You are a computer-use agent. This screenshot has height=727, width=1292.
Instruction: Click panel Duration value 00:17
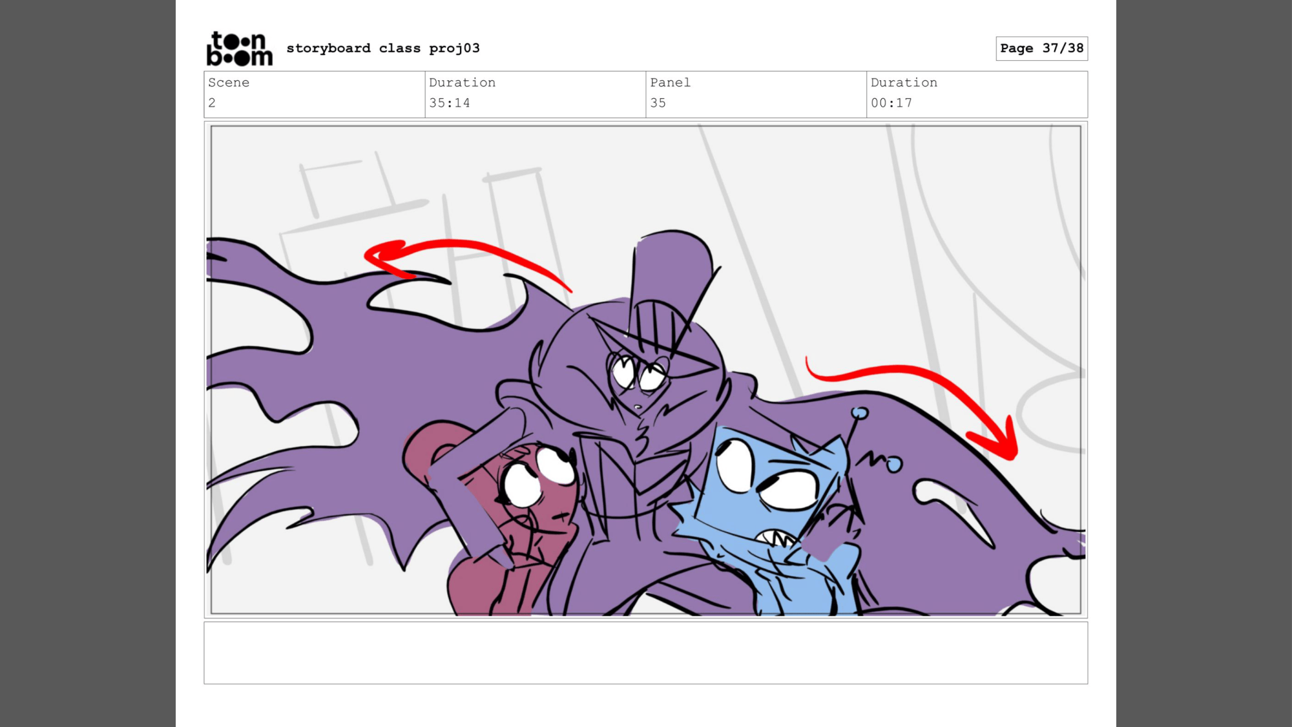click(x=891, y=103)
